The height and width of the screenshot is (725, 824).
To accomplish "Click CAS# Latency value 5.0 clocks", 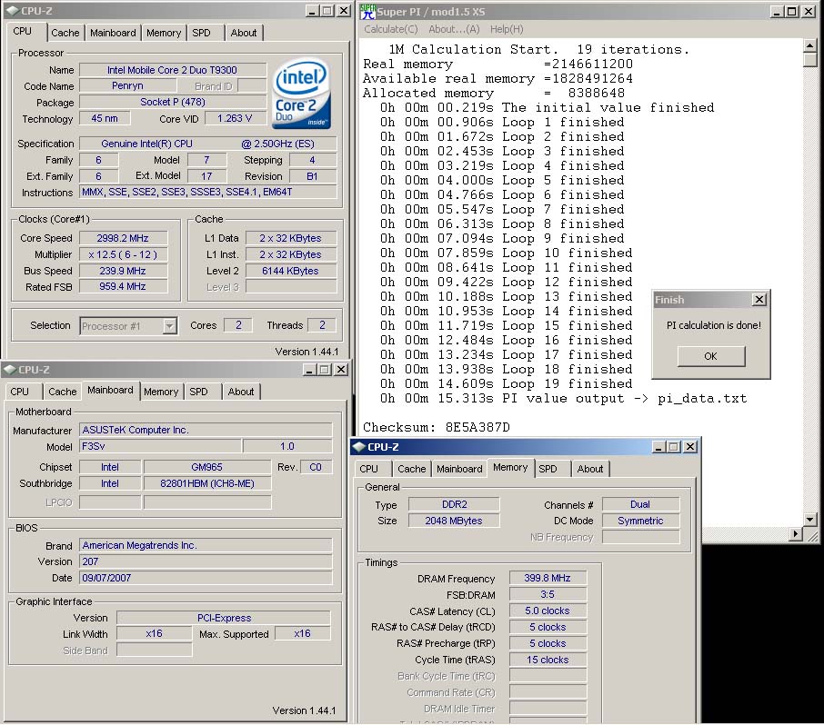I will tap(548, 611).
